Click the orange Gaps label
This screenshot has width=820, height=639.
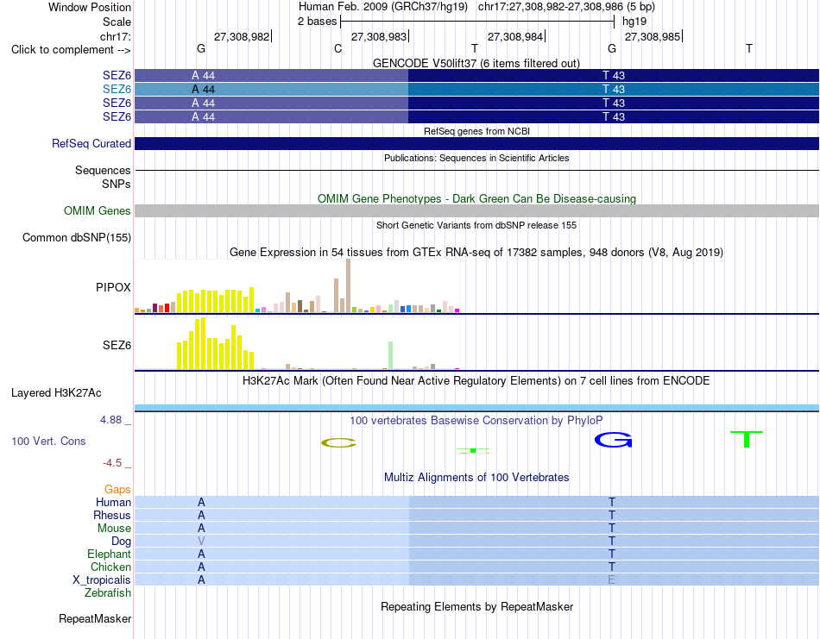point(117,490)
